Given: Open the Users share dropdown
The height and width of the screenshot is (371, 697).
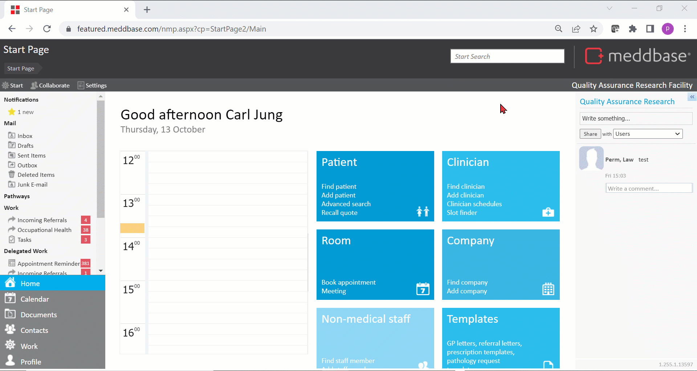Looking at the screenshot, I should [648, 134].
